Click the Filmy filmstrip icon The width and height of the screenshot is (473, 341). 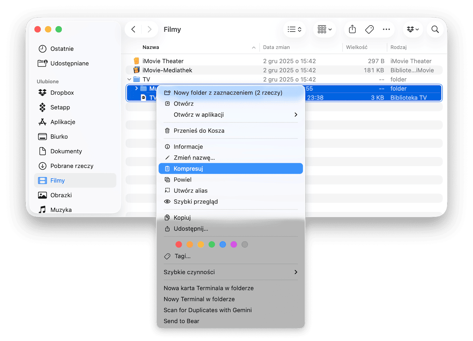[42, 181]
